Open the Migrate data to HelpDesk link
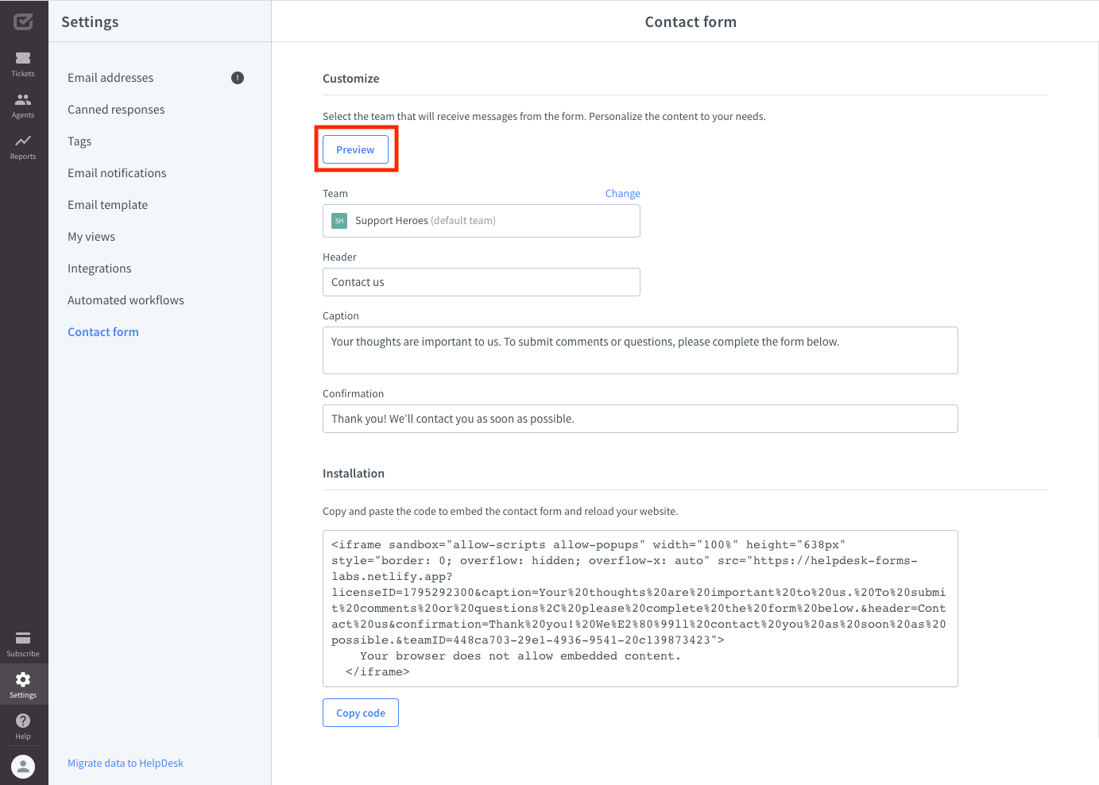The height and width of the screenshot is (785, 1099). [125, 763]
